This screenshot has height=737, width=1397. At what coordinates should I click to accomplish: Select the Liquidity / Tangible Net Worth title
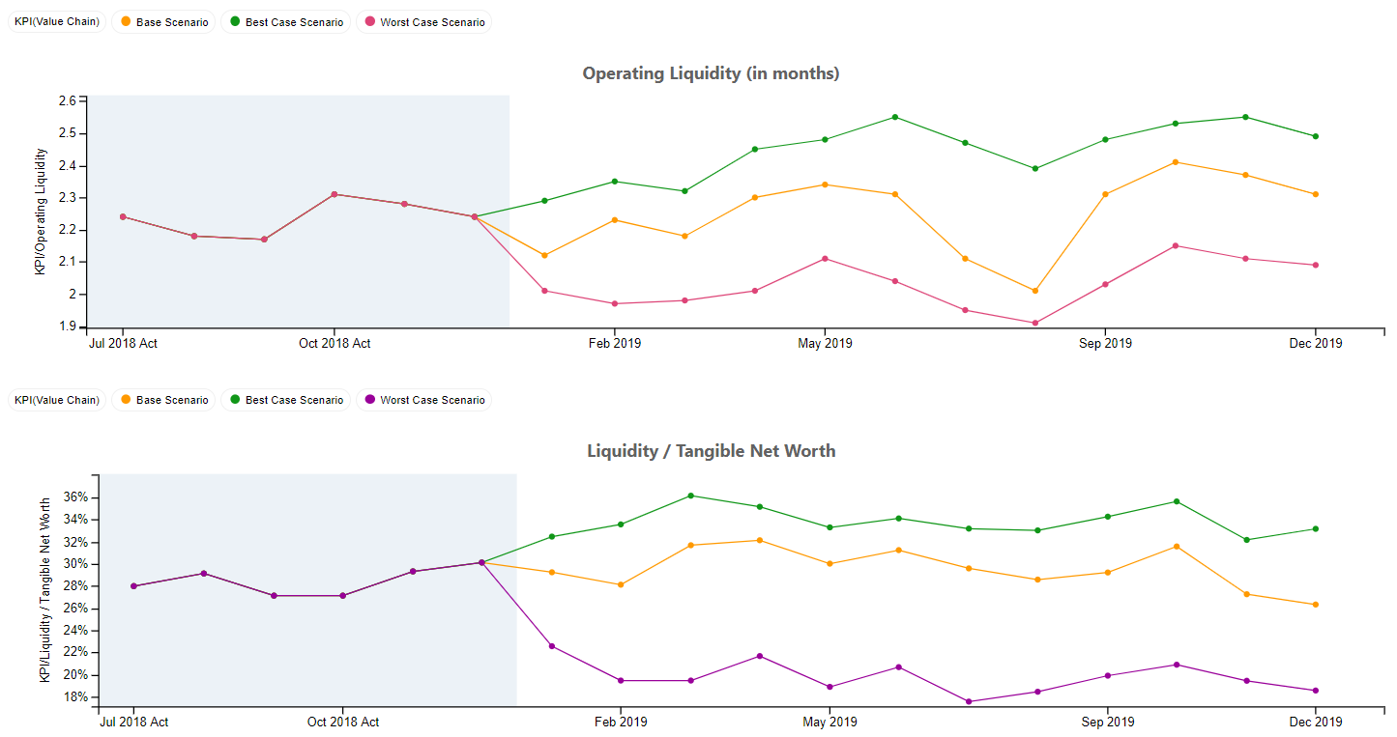[711, 451]
